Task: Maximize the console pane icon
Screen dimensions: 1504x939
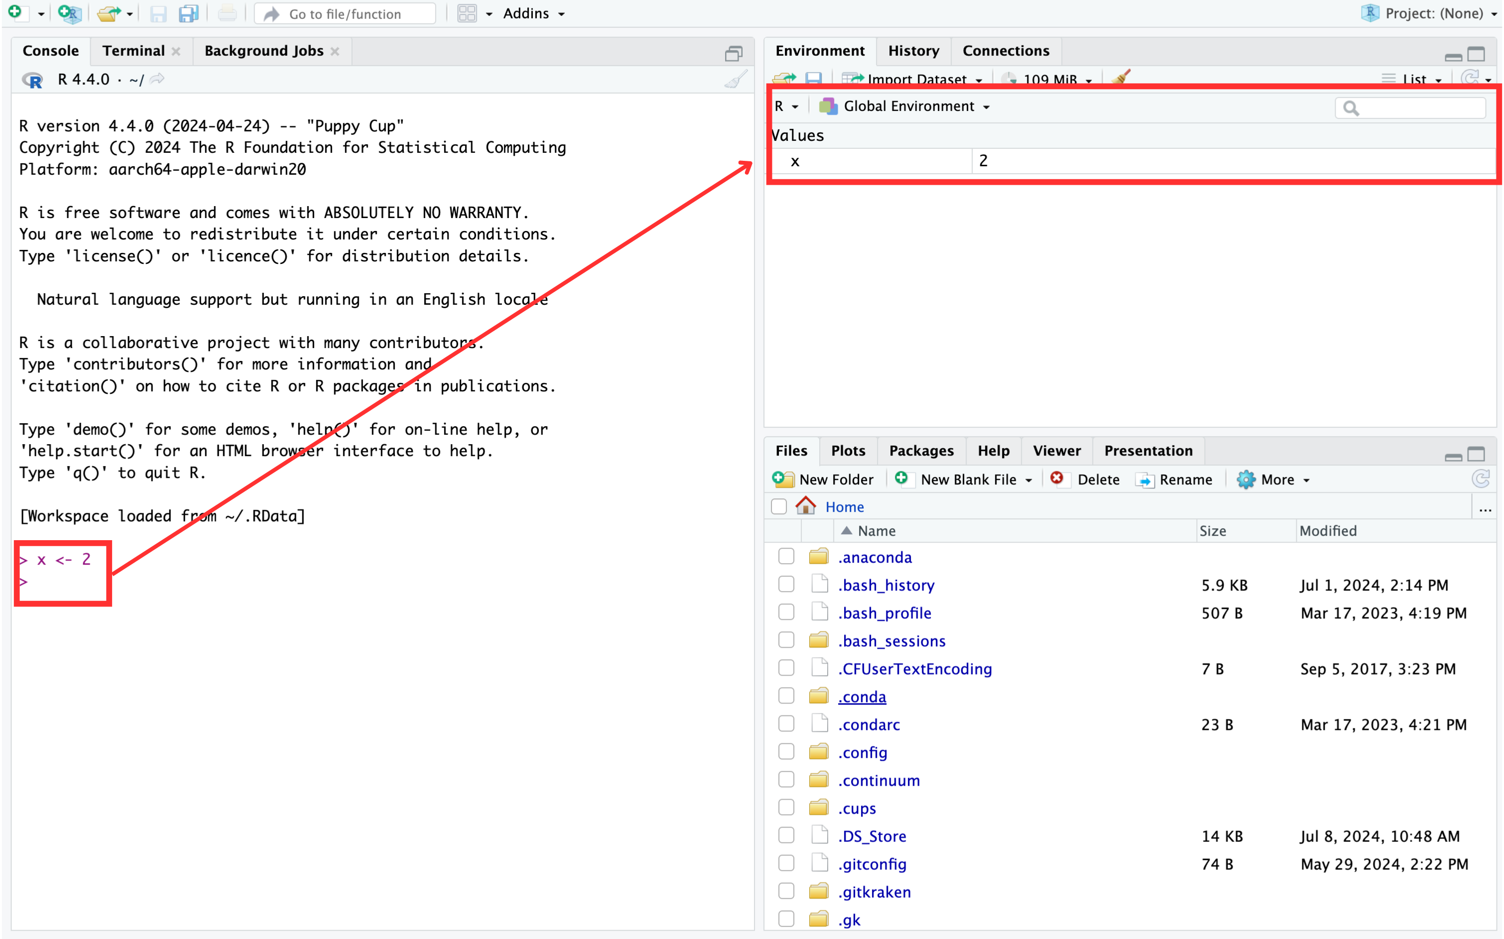Action: tap(734, 53)
